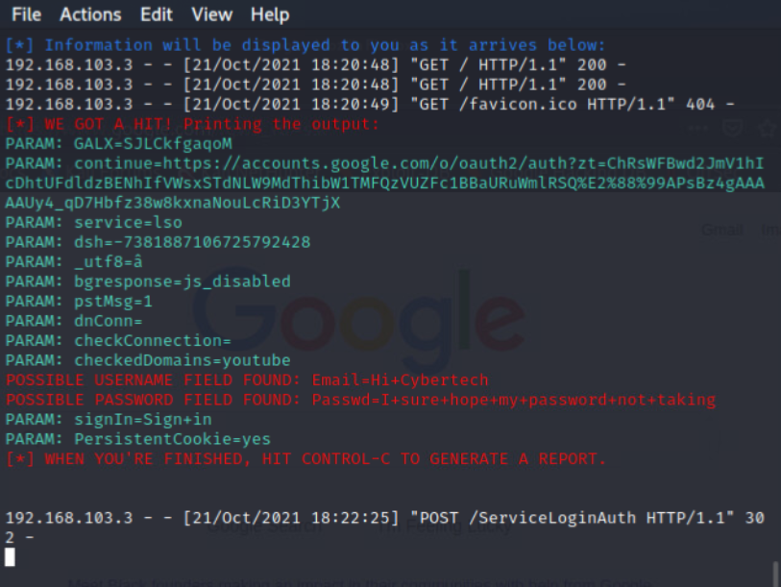
Task: Click the faint Pocket shield icon
Action: tap(733, 127)
